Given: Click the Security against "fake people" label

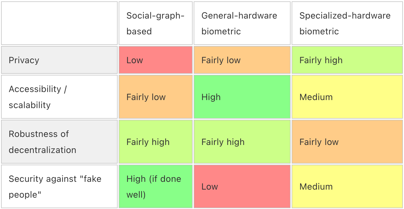Looking at the screenshot, I should (59, 187).
